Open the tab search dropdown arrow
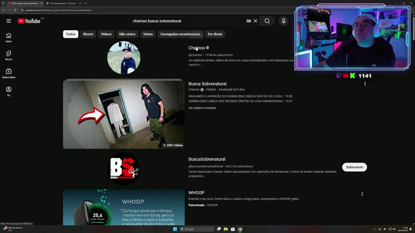415x233 pixels. pyautogui.click(x=3, y=3)
